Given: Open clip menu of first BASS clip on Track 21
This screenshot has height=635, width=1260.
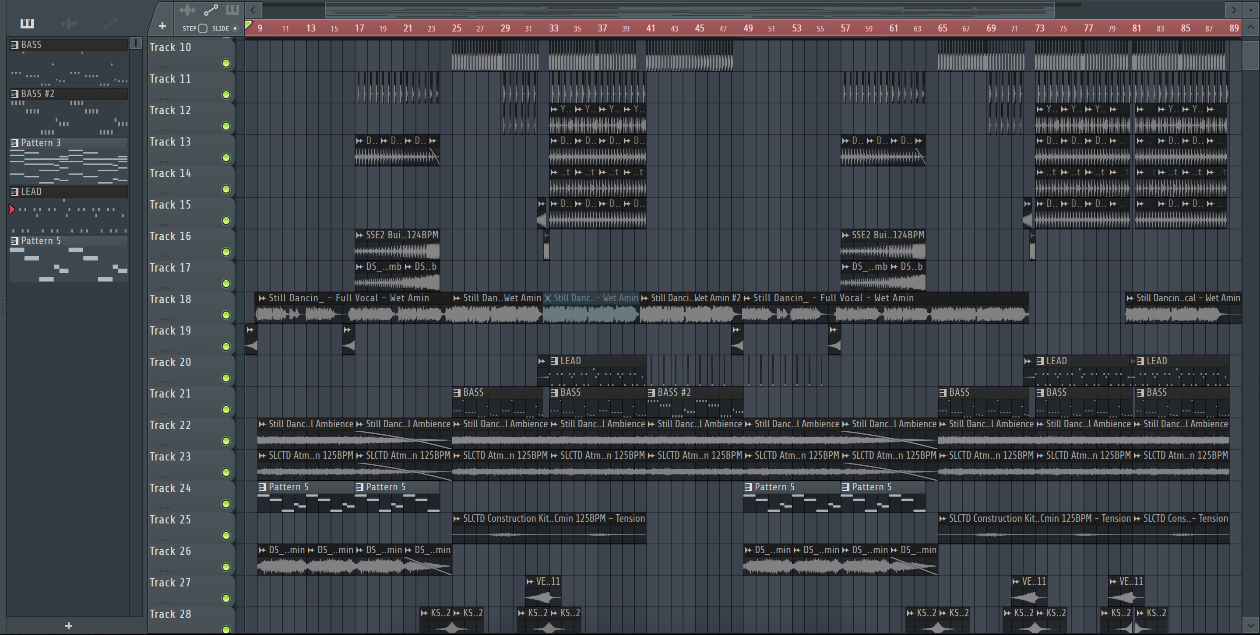Looking at the screenshot, I should pyautogui.click(x=458, y=392).
